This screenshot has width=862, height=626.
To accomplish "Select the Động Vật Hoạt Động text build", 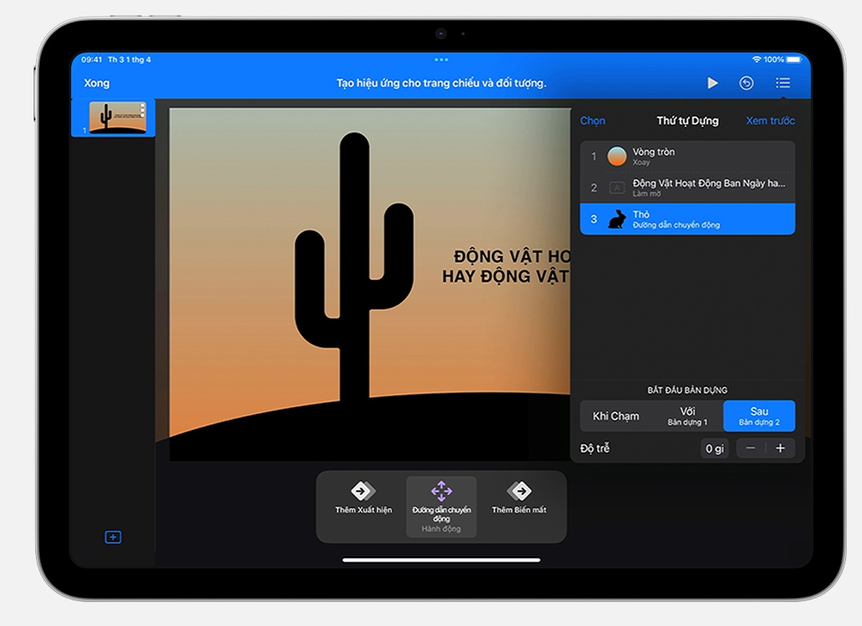I will (x=687, y=187).
